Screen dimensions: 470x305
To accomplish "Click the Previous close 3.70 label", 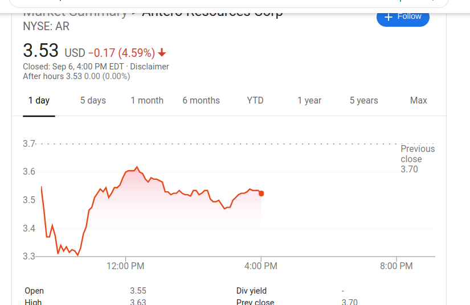I will pyautogui.click(x=417, y=159).
